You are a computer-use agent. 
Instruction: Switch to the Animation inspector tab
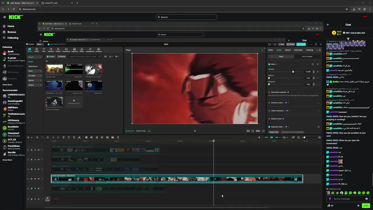click(x=298, y=50)
